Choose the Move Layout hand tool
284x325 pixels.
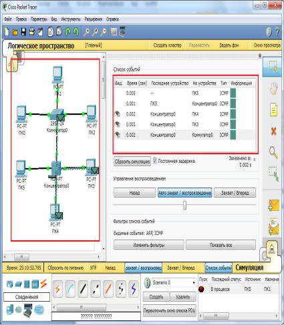click(273, 89)
